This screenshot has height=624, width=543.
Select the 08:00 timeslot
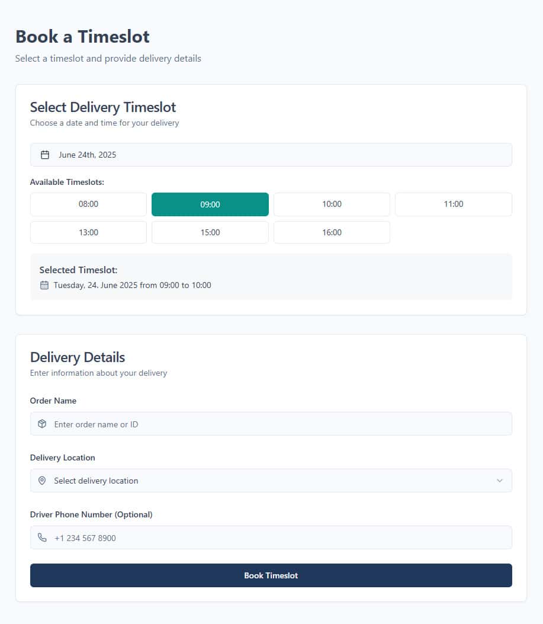pos(88,204)
